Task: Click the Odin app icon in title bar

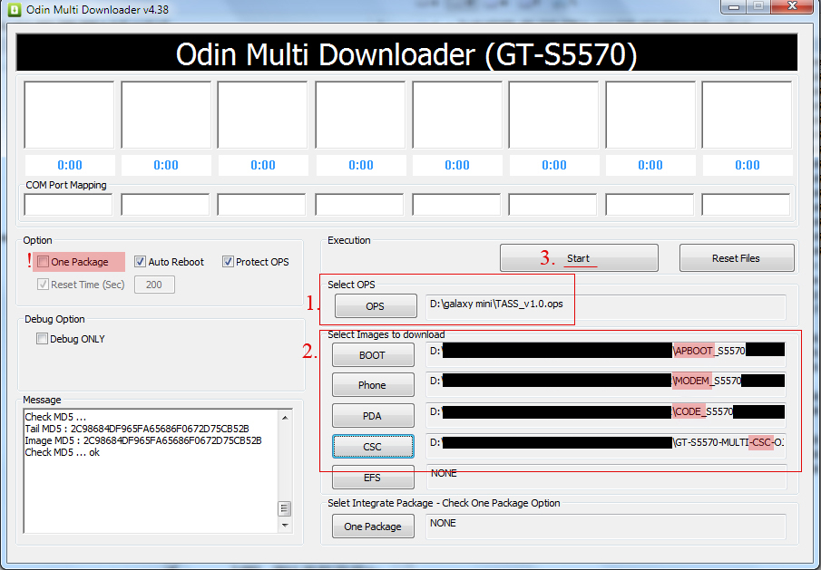Action: pos(13,10)
